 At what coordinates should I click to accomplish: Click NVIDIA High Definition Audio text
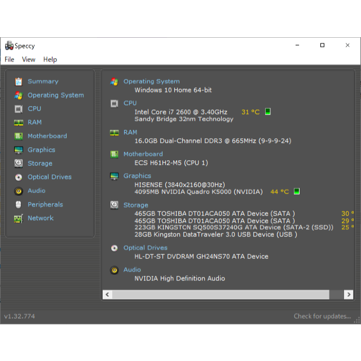[180, 279]
